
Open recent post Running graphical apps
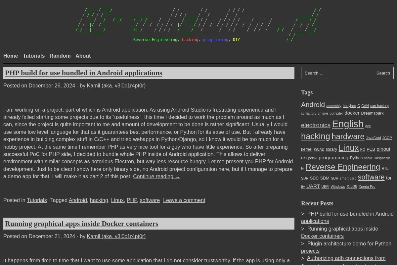(x=339, y=232)
